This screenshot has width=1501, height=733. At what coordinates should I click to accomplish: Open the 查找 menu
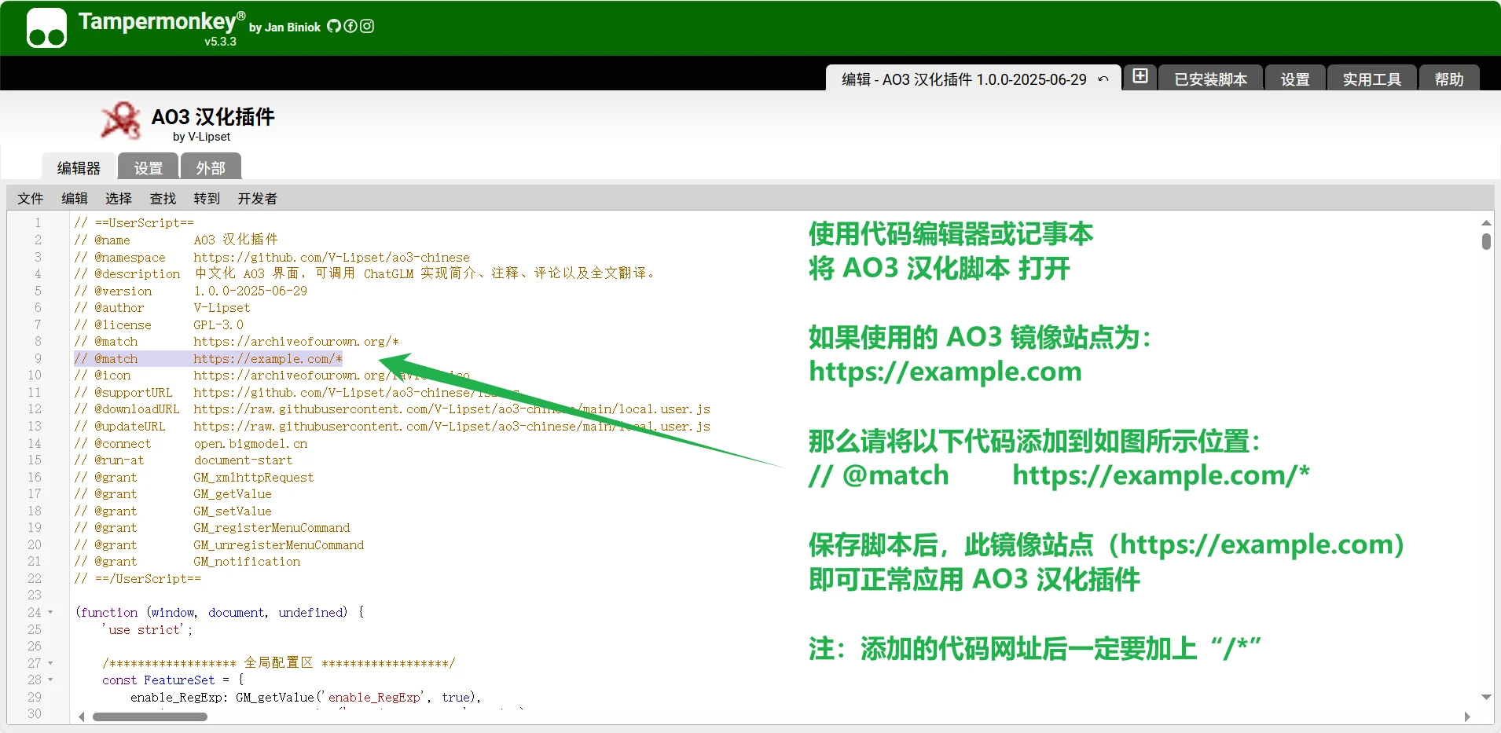tap(162, 199)
